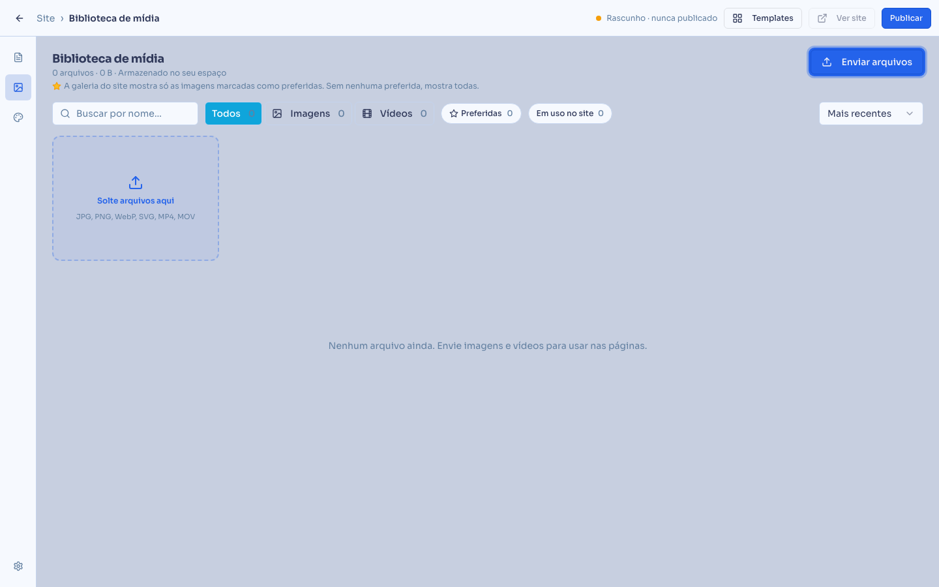Open the Templates gallery
This screenshot has height=587, width=939.
point(763,18)
